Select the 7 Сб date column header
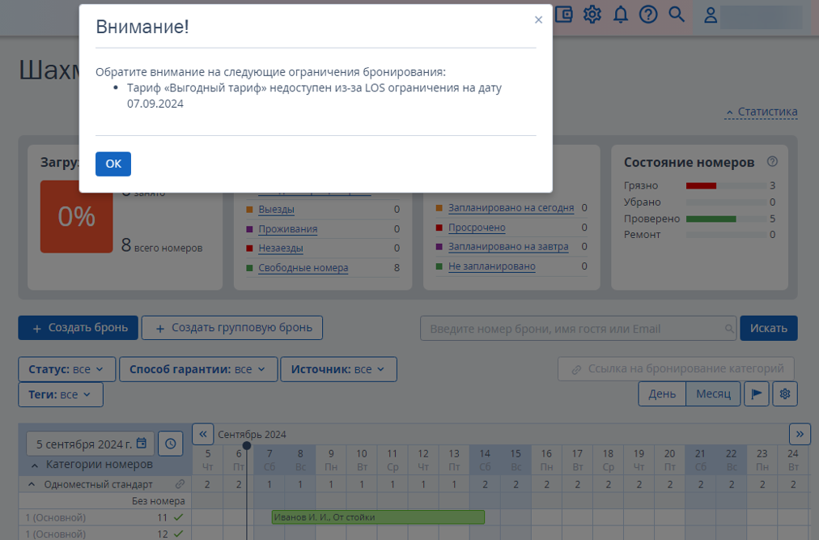 [269, 460]
